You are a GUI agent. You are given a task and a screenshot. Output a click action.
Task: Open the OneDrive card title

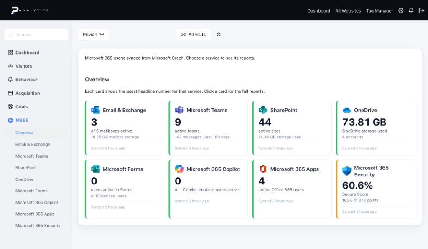(365, 110)
